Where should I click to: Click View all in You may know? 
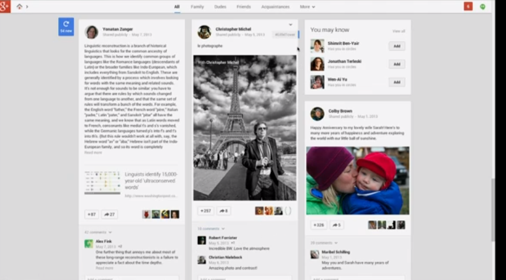coord(398,31)
